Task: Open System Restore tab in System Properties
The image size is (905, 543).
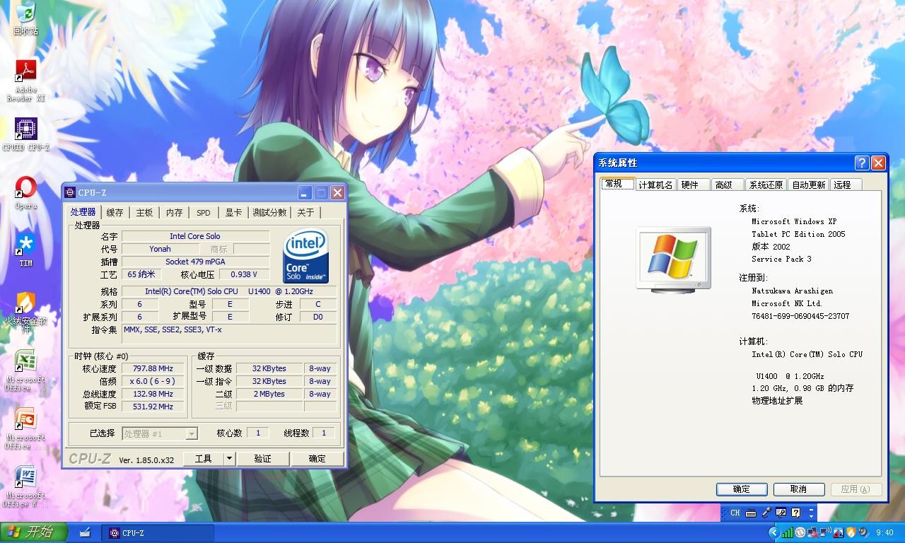Action: pyautogui.click(x=766, y=185)
